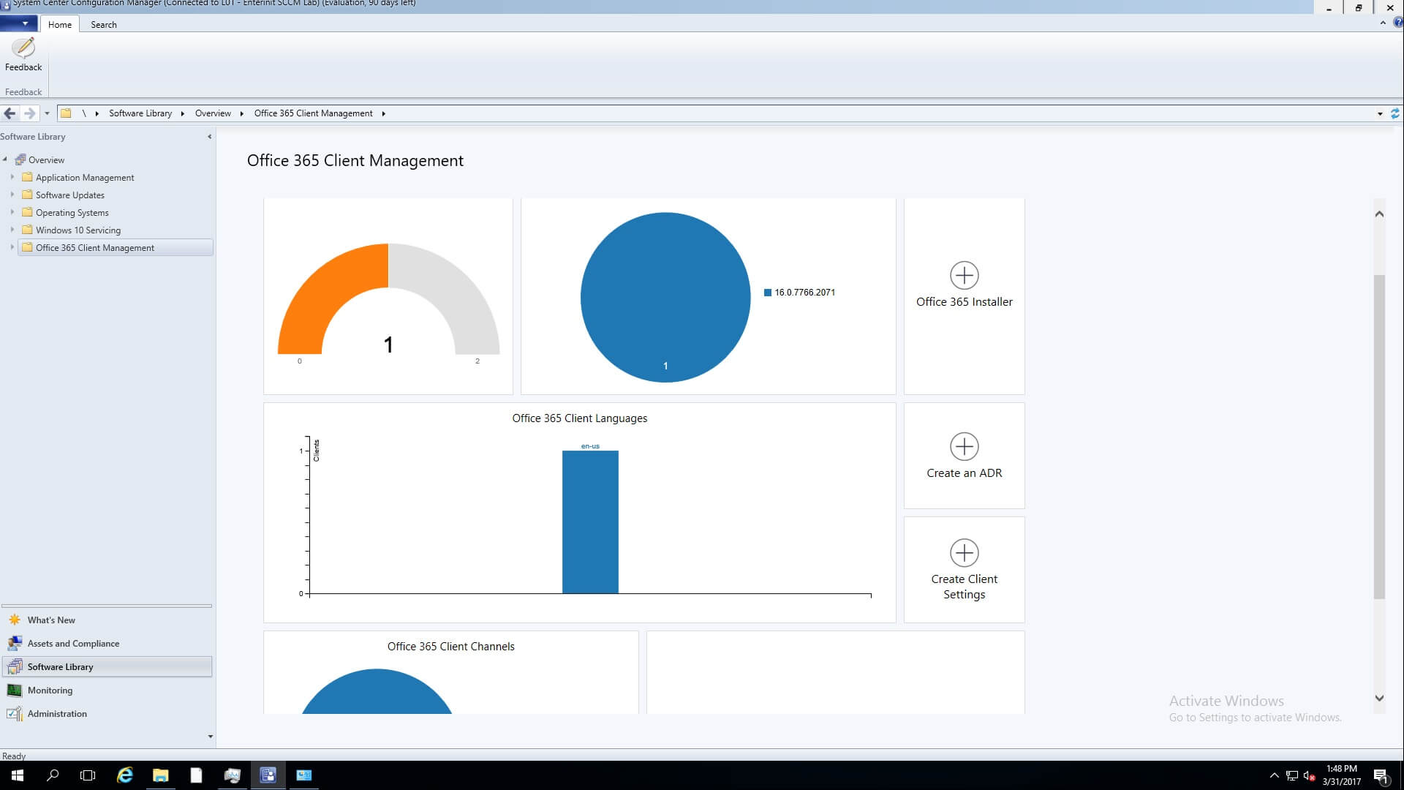Open the Monitoring workspace
Screen dimensions: 1404x790
pyautogui.click(x=50, y=690)
